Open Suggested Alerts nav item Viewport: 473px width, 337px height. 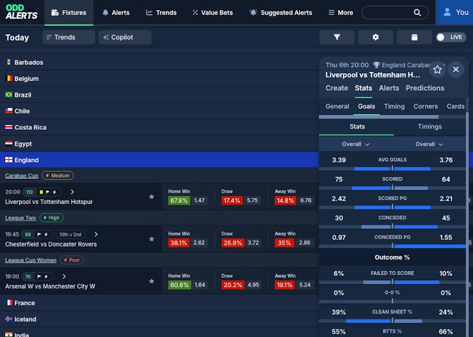tap(281, 13)
